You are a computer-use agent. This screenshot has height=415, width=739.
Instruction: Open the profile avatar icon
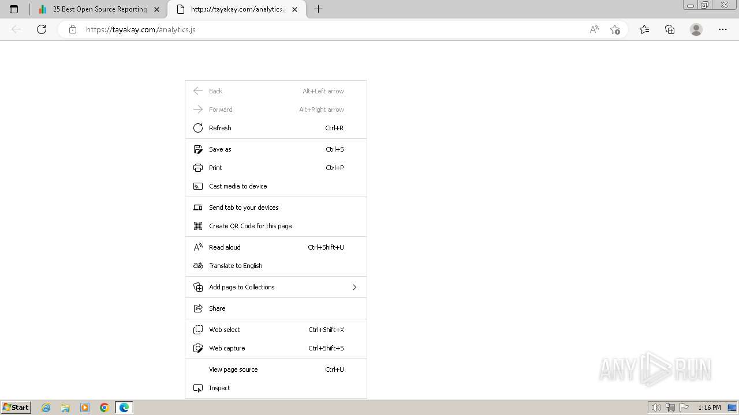point(696,29)
